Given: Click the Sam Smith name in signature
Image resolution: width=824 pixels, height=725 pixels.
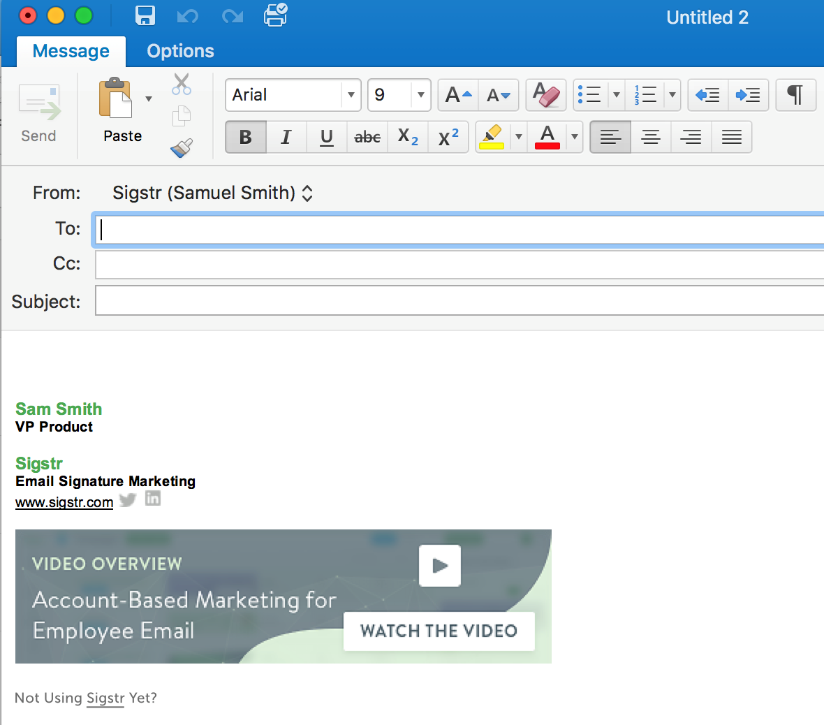Looking at the screenshot, I should (x=59, y=409).
